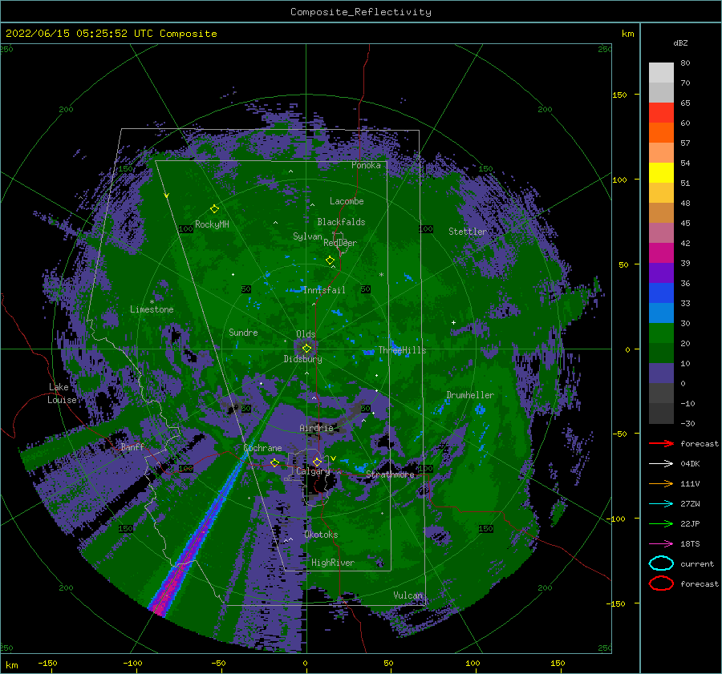Click the Strathmore city label
Viewport: 722px width, 674px height.
390,474
